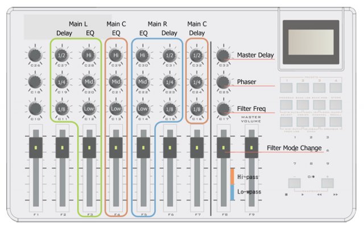Image resolution: width=364 pixels, height=231 pixels.
Task: Select the Main C Delay 1/2 knob C32
Action: (197, 56)
